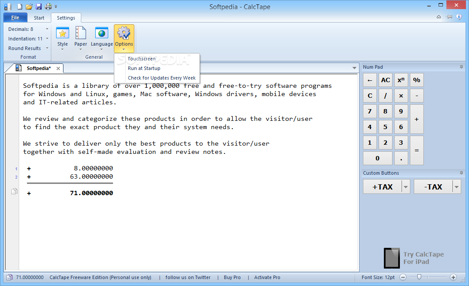Viewport: 469px width, 286px height.
Task: Click the multiply key on Num Pad
Action: [401, 96]
